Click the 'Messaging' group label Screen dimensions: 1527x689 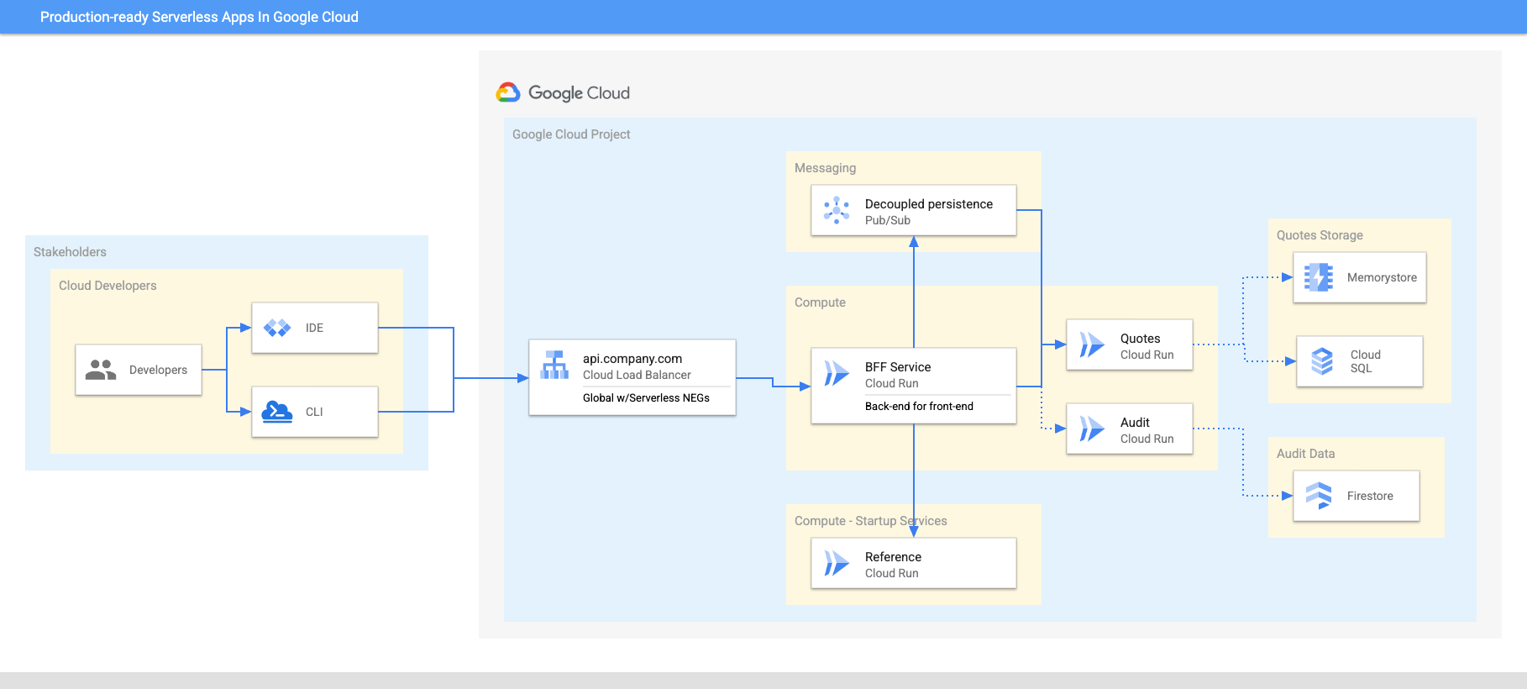tap(825, 168)
